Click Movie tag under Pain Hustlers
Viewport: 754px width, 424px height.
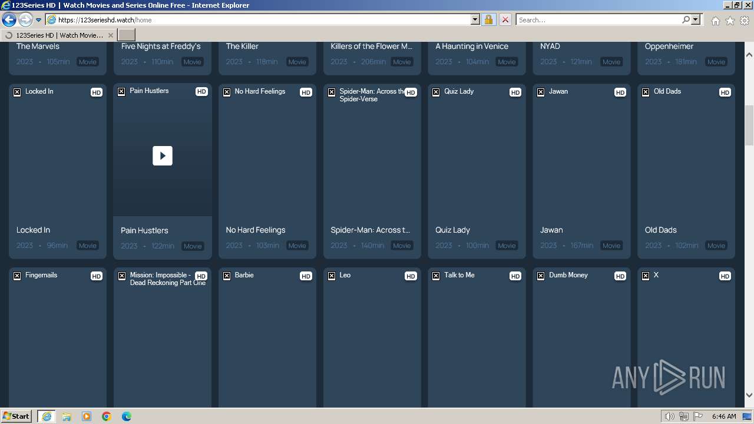193,246
